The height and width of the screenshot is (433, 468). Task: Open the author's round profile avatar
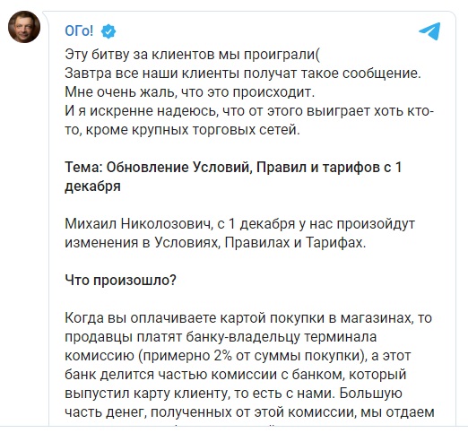click(x=24, y=27)
